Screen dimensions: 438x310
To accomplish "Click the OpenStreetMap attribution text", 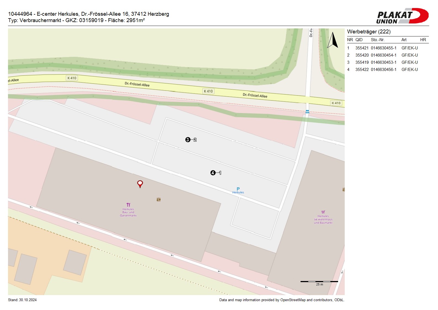I will 282,300.
